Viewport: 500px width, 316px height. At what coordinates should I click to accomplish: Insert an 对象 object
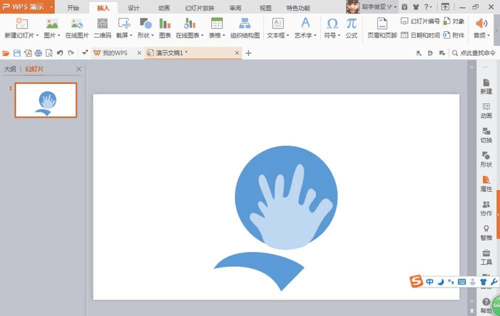click(454, 21)
